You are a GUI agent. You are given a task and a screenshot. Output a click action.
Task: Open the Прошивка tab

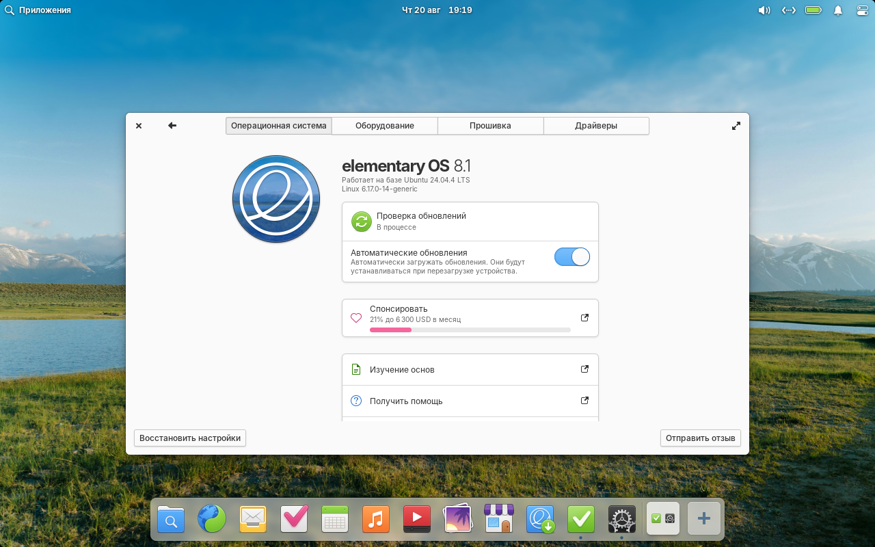(490, 126)
